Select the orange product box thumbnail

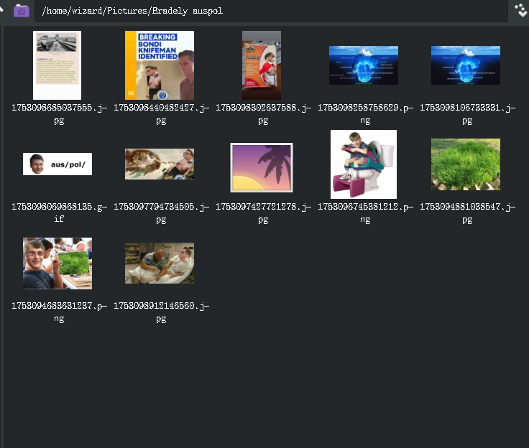pos(262,65)
